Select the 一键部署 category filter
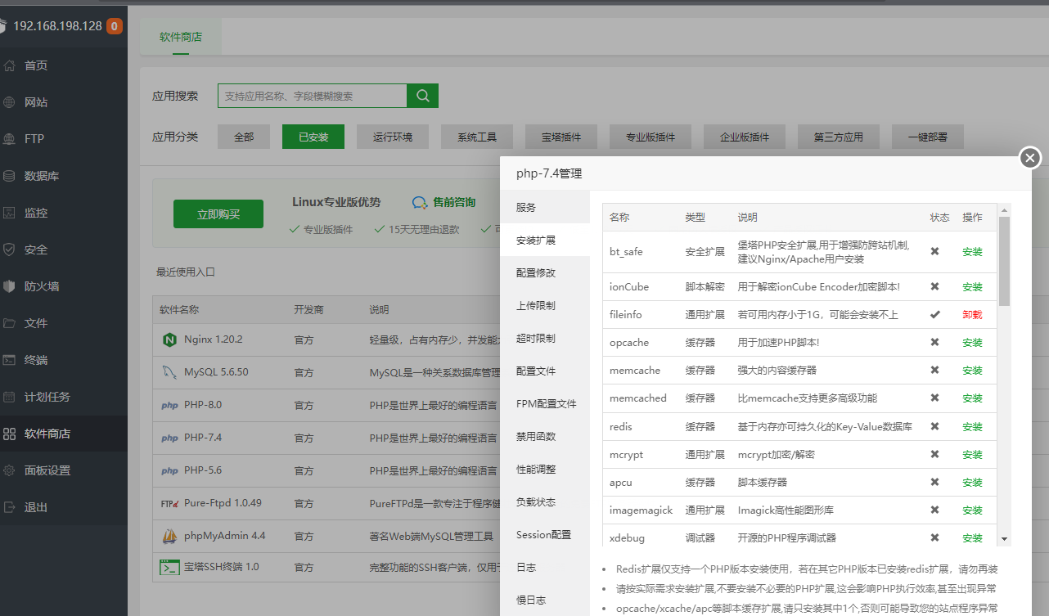This screenshot has width=1049, height=616. [x=928, y=137]
